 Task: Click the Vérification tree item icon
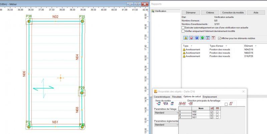[153, 11]
